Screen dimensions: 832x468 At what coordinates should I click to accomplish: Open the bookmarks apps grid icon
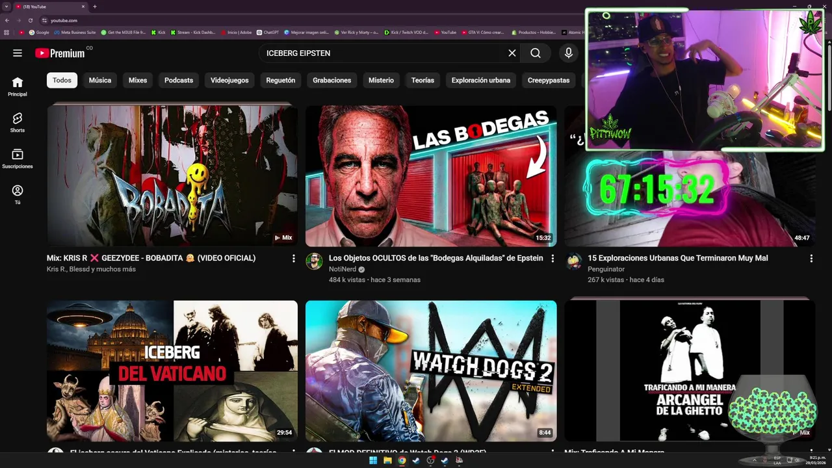click(7, 32)
